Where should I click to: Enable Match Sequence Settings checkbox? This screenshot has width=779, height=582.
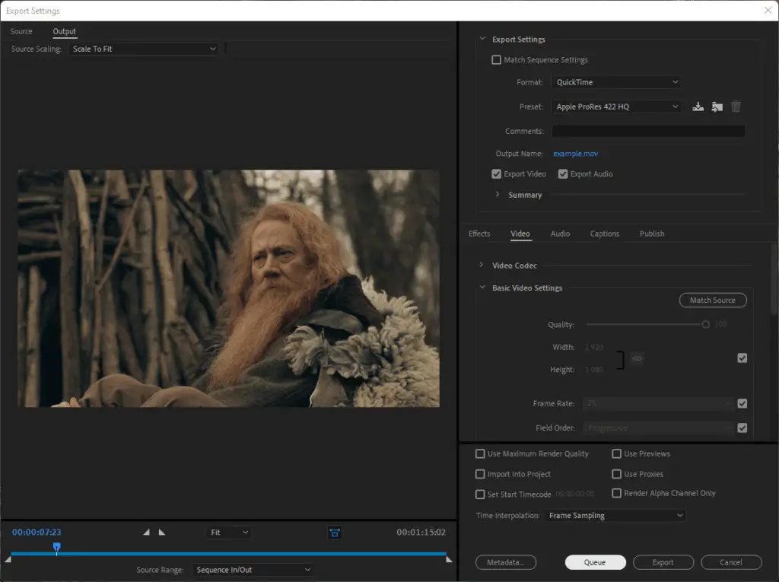pyautogui.click(x=496, y=59)
